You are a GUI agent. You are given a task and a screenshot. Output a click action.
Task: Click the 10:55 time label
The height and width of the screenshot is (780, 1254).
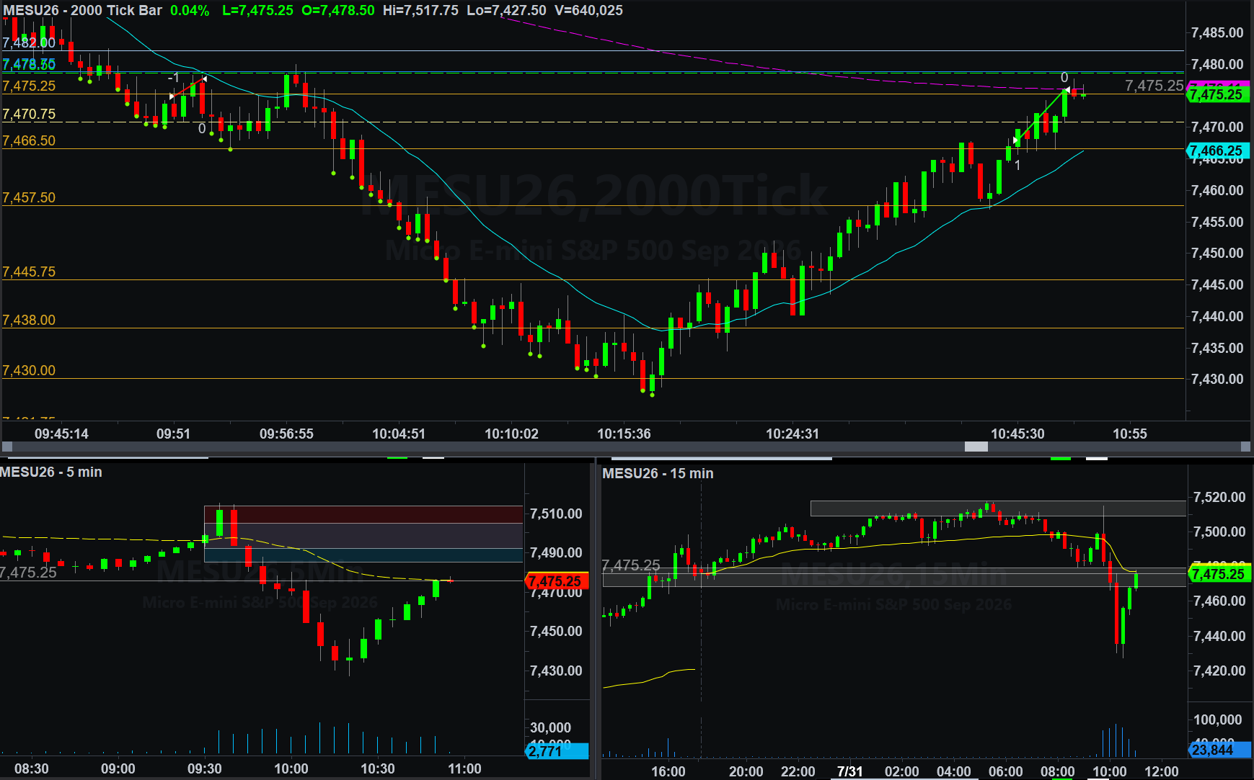pyautogui.click(x=1130, y=434)
